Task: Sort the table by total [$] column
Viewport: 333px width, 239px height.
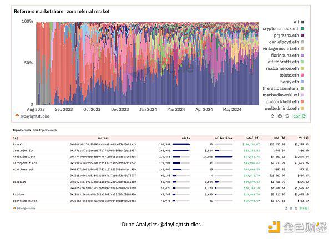Action: [x=253, y=138]
